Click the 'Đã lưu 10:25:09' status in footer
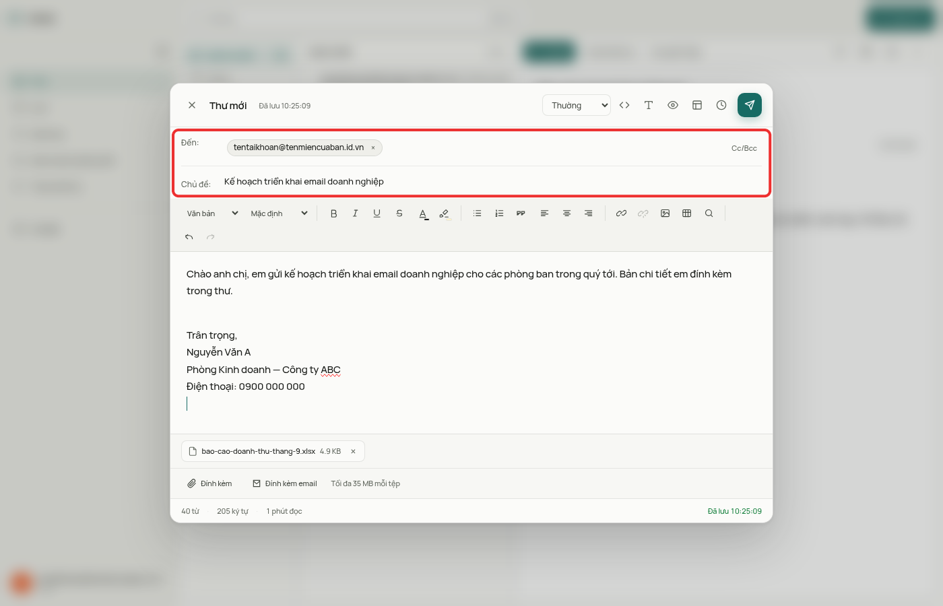Image resolution: width=943 pixels, height=606 pixels. [x=735, y=511]
